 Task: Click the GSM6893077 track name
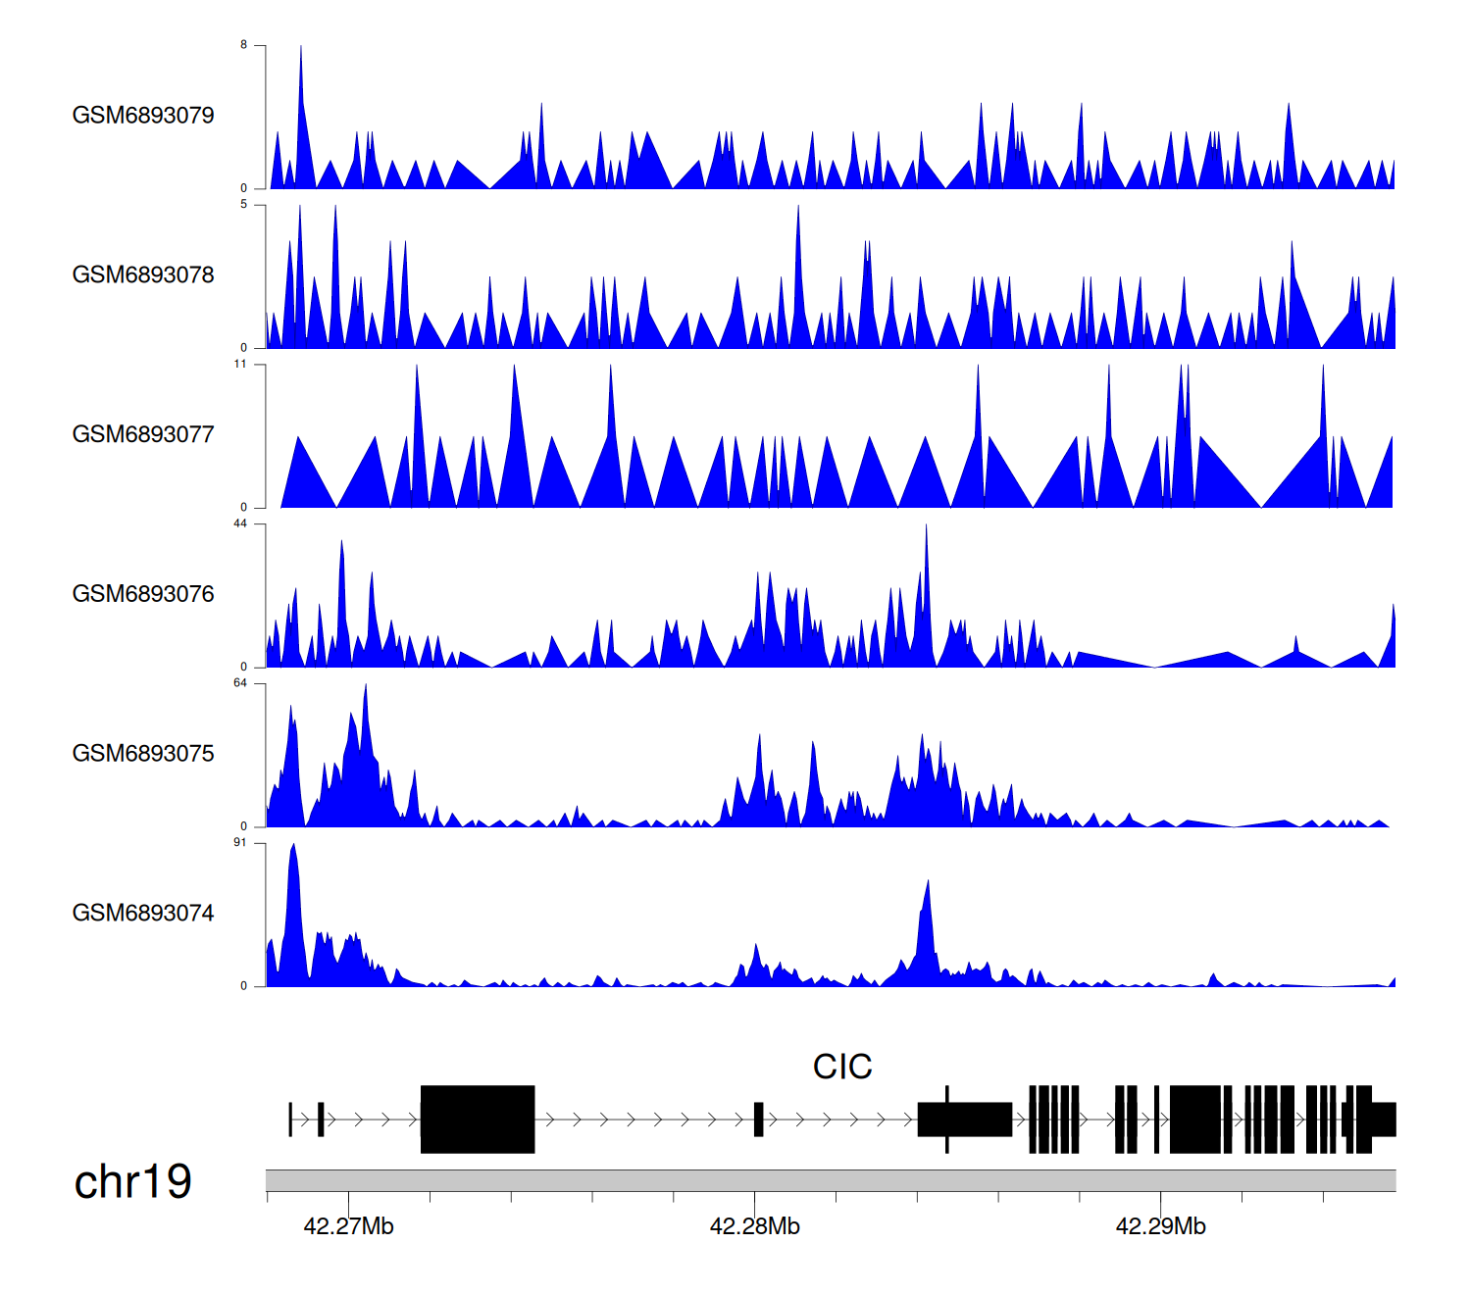tap(143, 435)
